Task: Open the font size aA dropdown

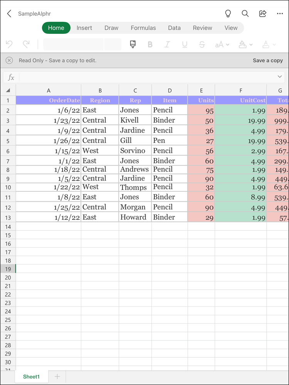Action: 222,44
